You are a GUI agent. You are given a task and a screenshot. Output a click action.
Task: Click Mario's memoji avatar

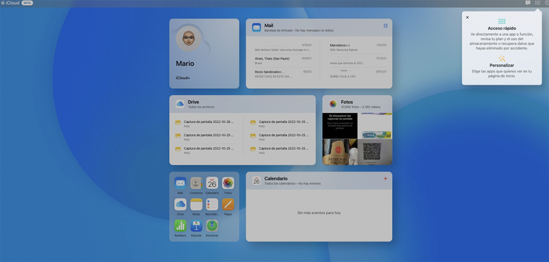(x=189, y=39)
